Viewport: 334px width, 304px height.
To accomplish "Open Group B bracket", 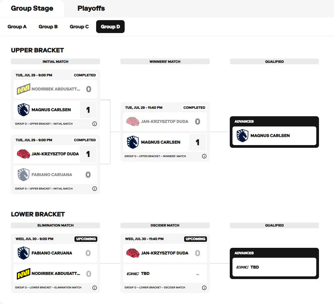I will (48, 27).
